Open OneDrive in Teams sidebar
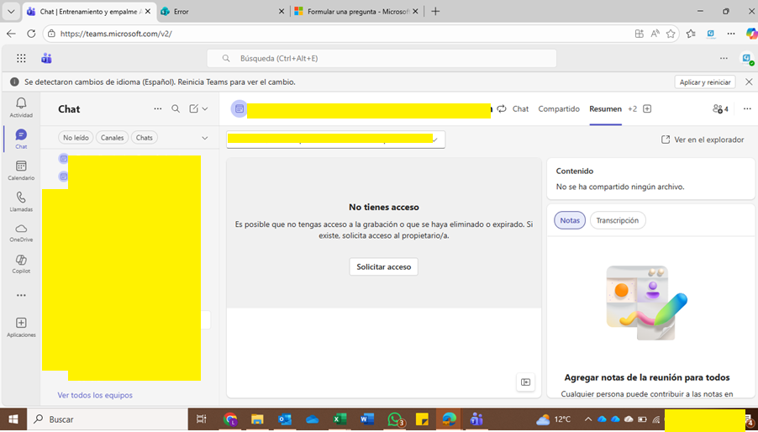This screenshot has width=758, height=432. pyautogui.click(x=21, y=233)
